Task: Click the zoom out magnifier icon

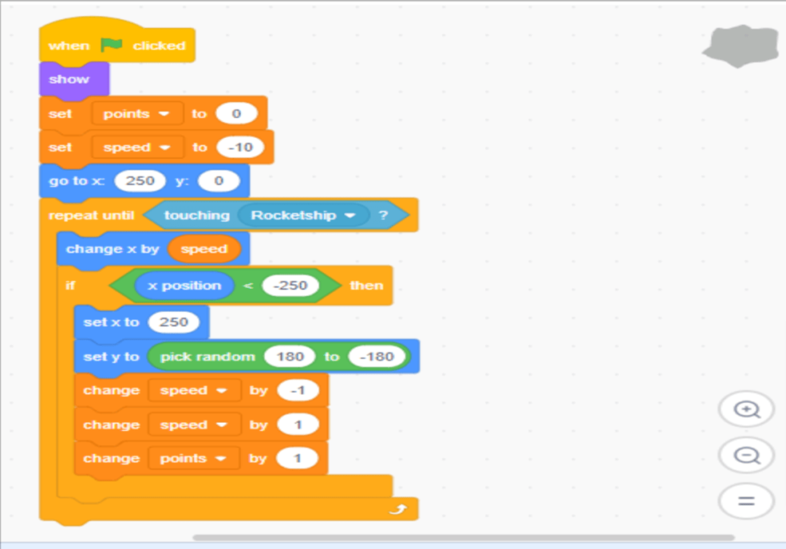Action: point(746,455)
